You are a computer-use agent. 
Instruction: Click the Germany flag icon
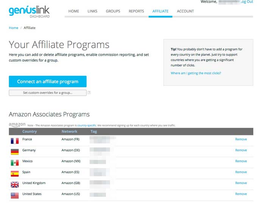[15, 152]
